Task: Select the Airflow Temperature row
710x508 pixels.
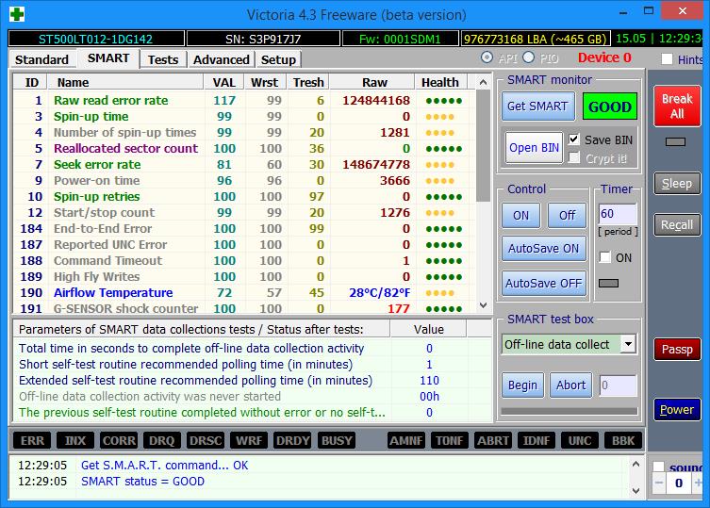Action: point(244,292)
